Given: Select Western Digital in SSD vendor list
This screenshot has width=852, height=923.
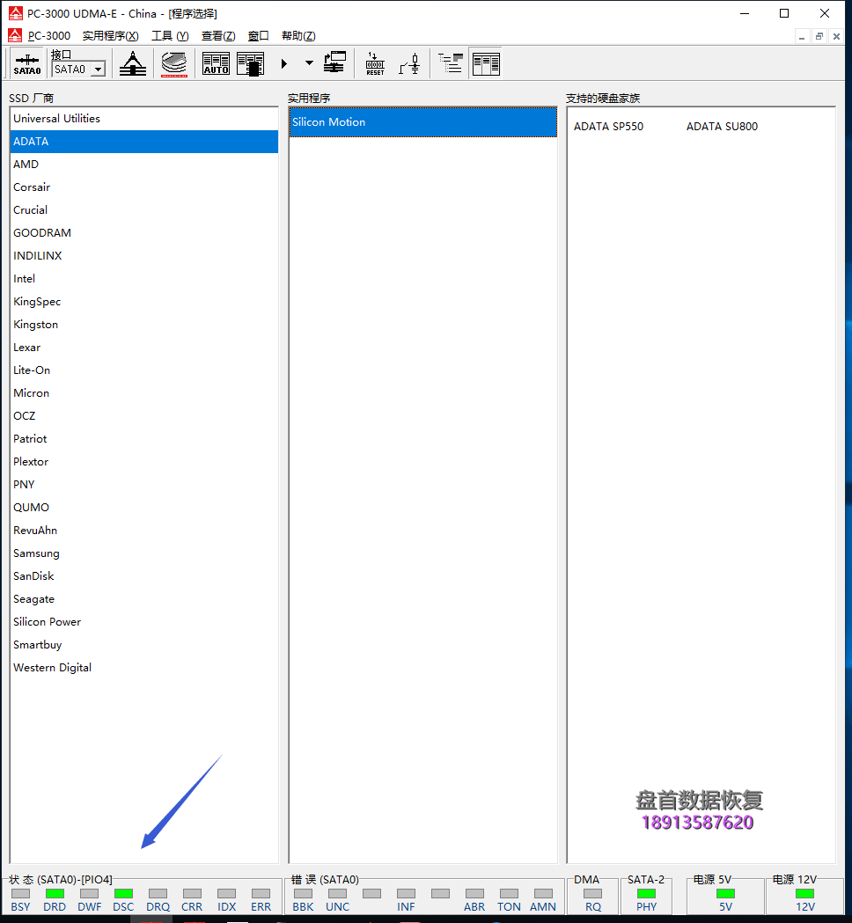Looking at the screenshot, I should 144,669.
